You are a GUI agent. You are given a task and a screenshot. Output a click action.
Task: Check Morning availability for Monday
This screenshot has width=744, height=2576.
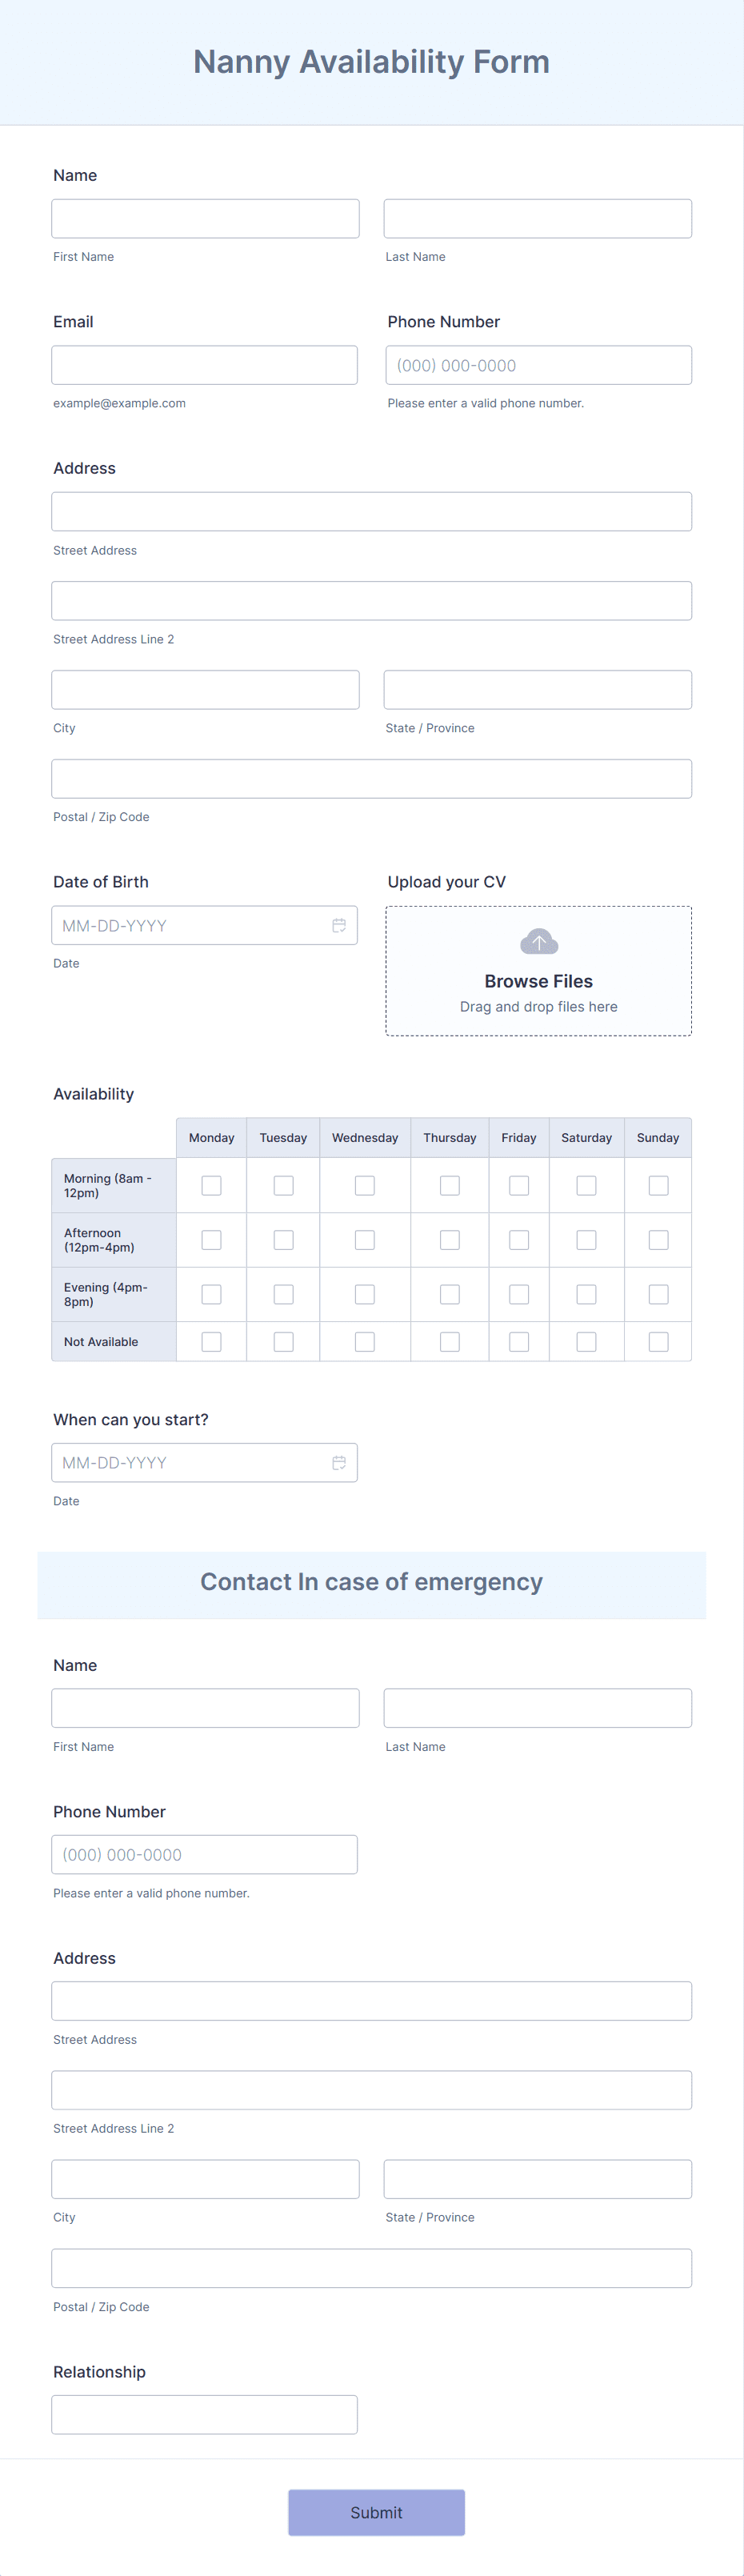(211, 1185)
